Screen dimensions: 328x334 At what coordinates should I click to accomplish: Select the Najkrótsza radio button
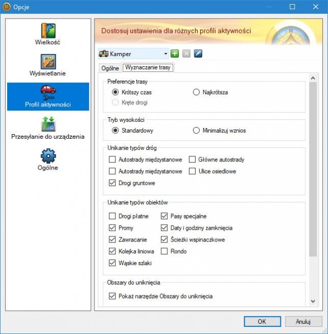pos(196,92)
